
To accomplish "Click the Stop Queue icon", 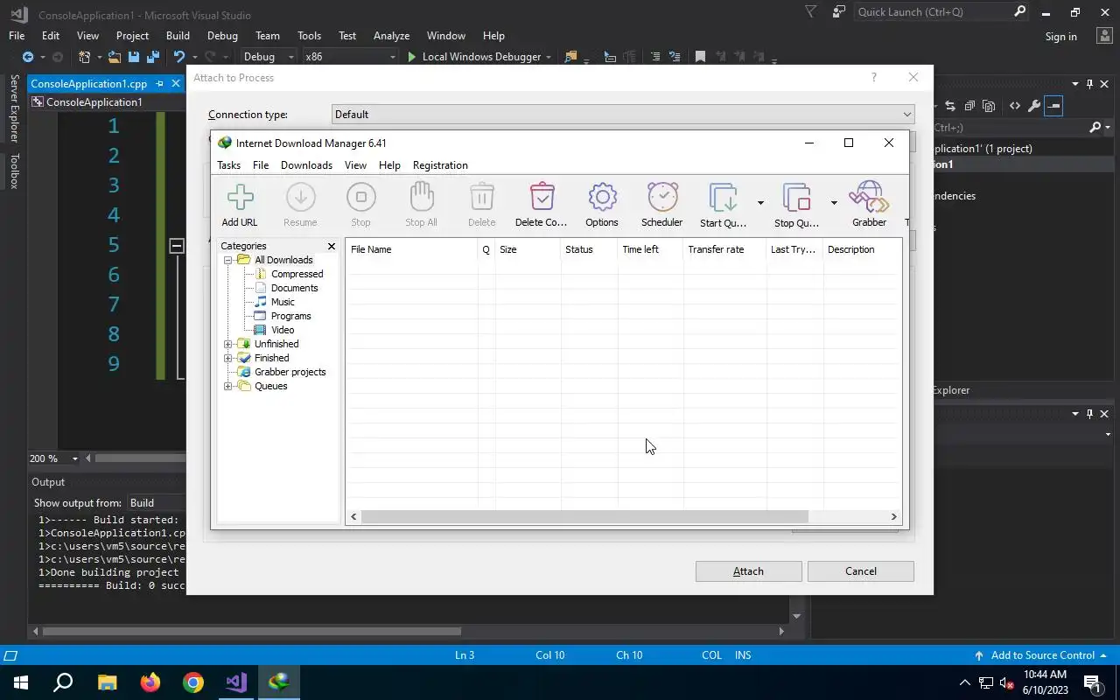I will pyautogui.click(x=796, y=198).
